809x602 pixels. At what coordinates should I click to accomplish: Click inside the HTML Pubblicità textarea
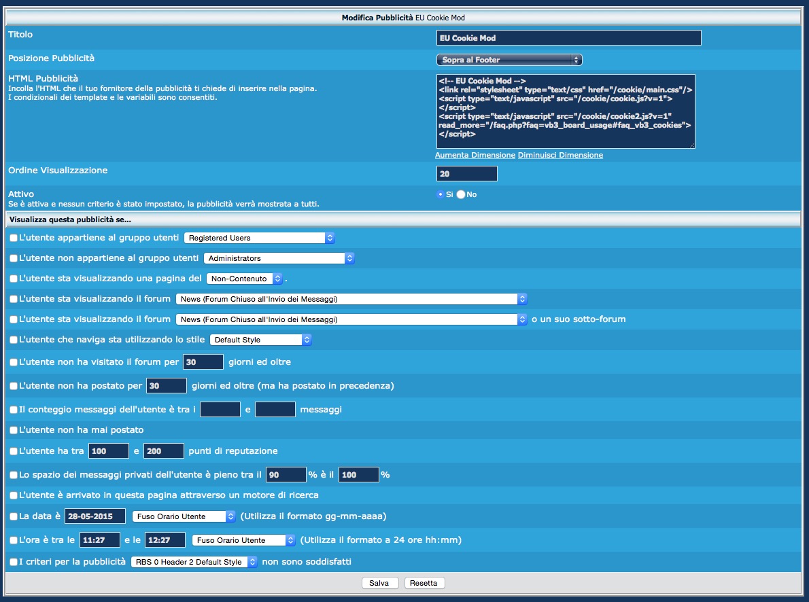(x=566, y=111)
